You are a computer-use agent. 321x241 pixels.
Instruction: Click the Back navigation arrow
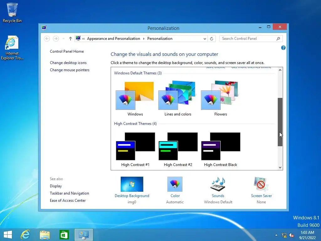click(47, 39)
